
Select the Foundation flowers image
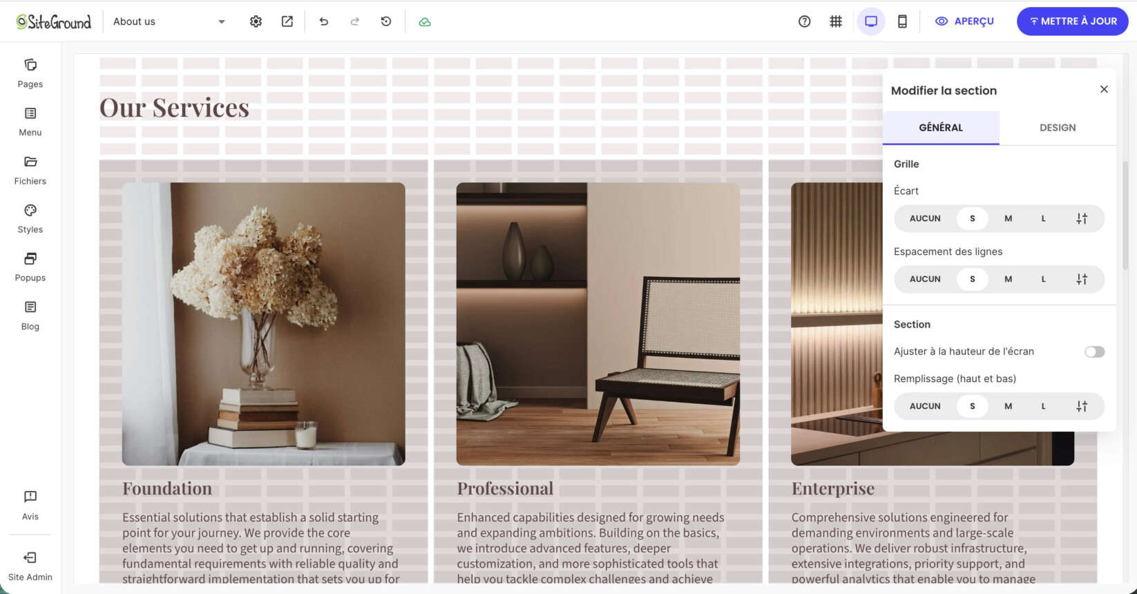(264, 324)
